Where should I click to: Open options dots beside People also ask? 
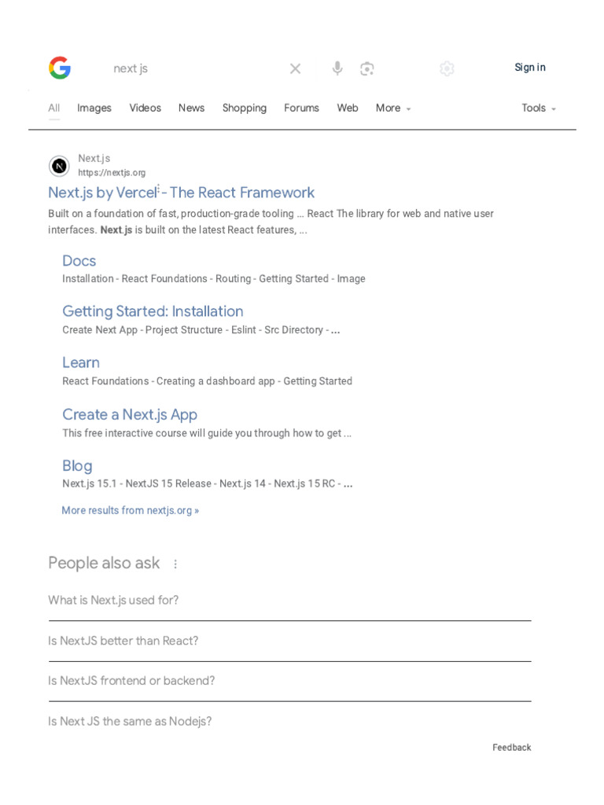(175, 564)
